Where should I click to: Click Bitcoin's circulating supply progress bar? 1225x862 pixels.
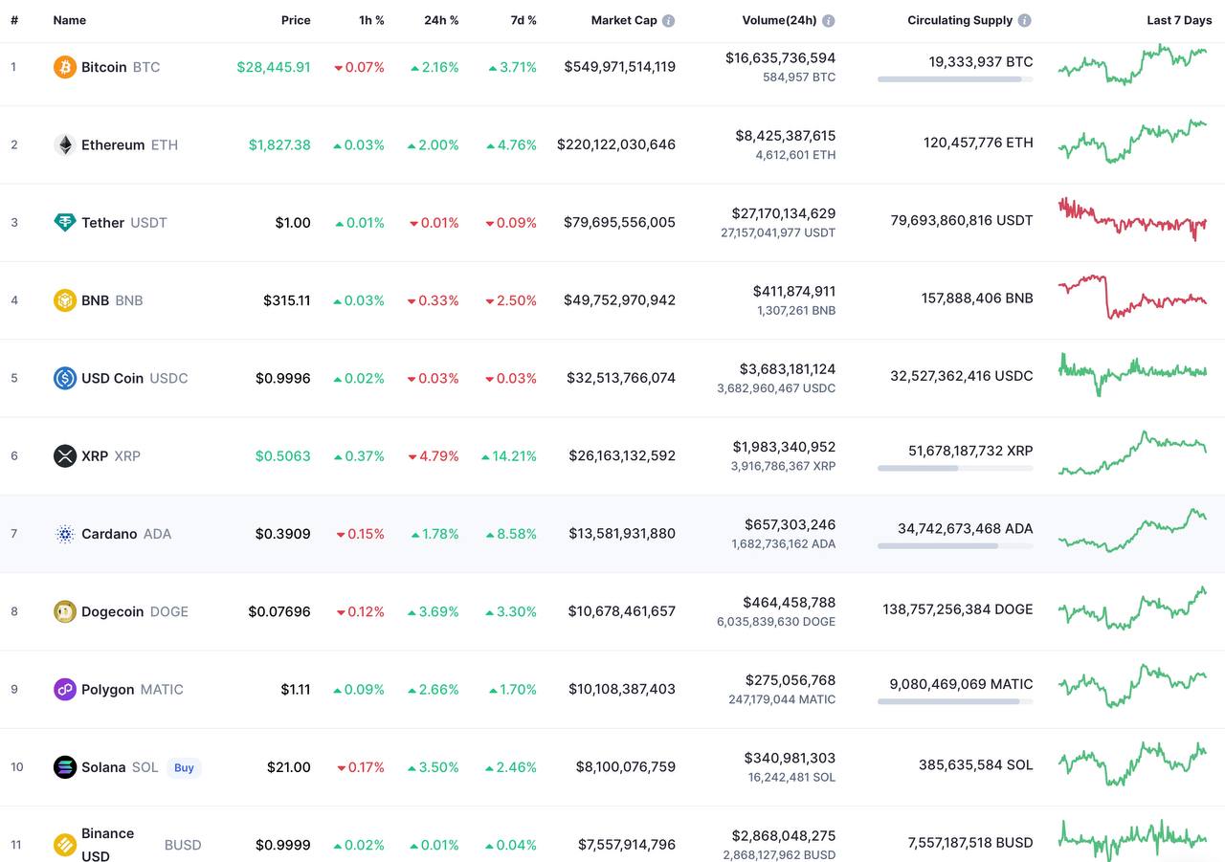(954, 79)
